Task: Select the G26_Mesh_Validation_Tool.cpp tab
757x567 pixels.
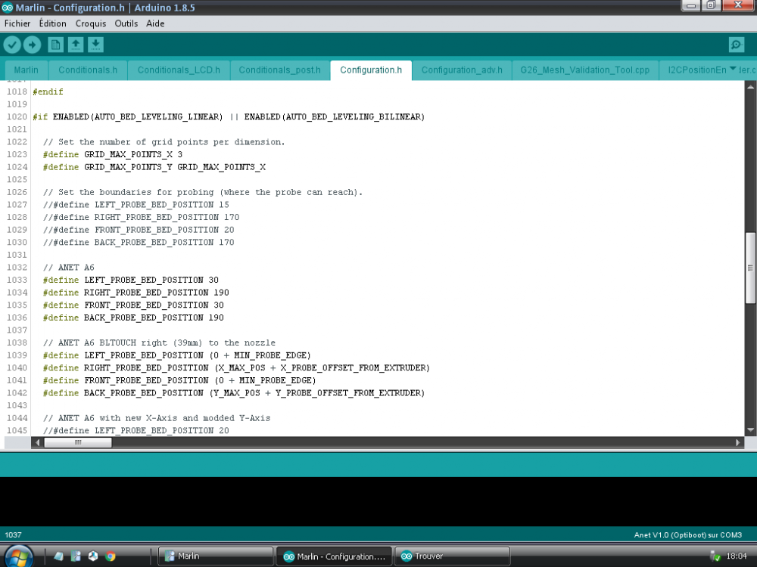Action: coord(584,70)
